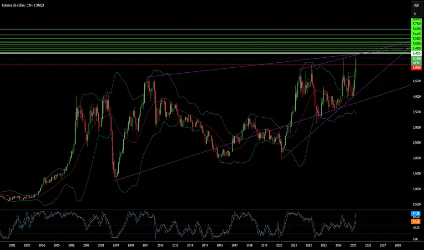
Task: Click the green price label 5,6445
Action: coord(416,34)
